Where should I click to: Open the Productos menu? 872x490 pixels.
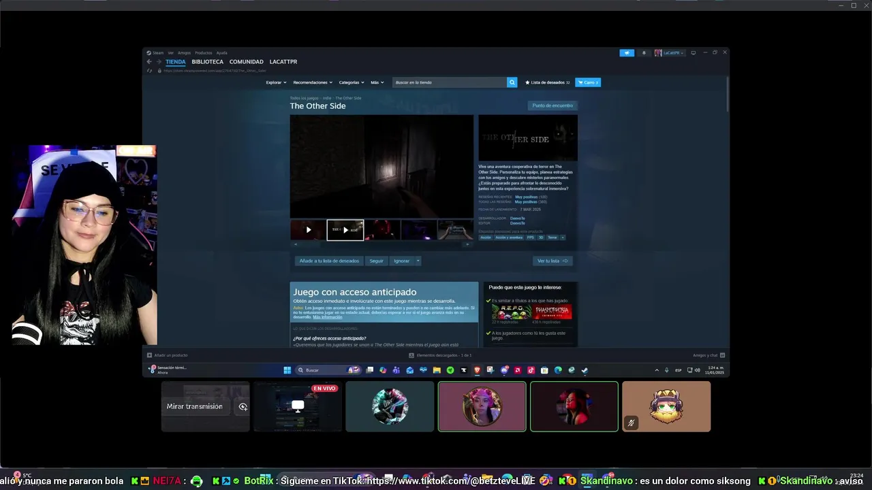click(203, 52)
